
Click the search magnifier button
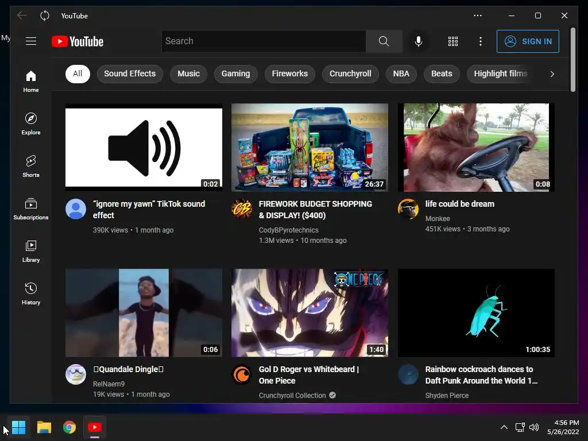tap(384, 41)
